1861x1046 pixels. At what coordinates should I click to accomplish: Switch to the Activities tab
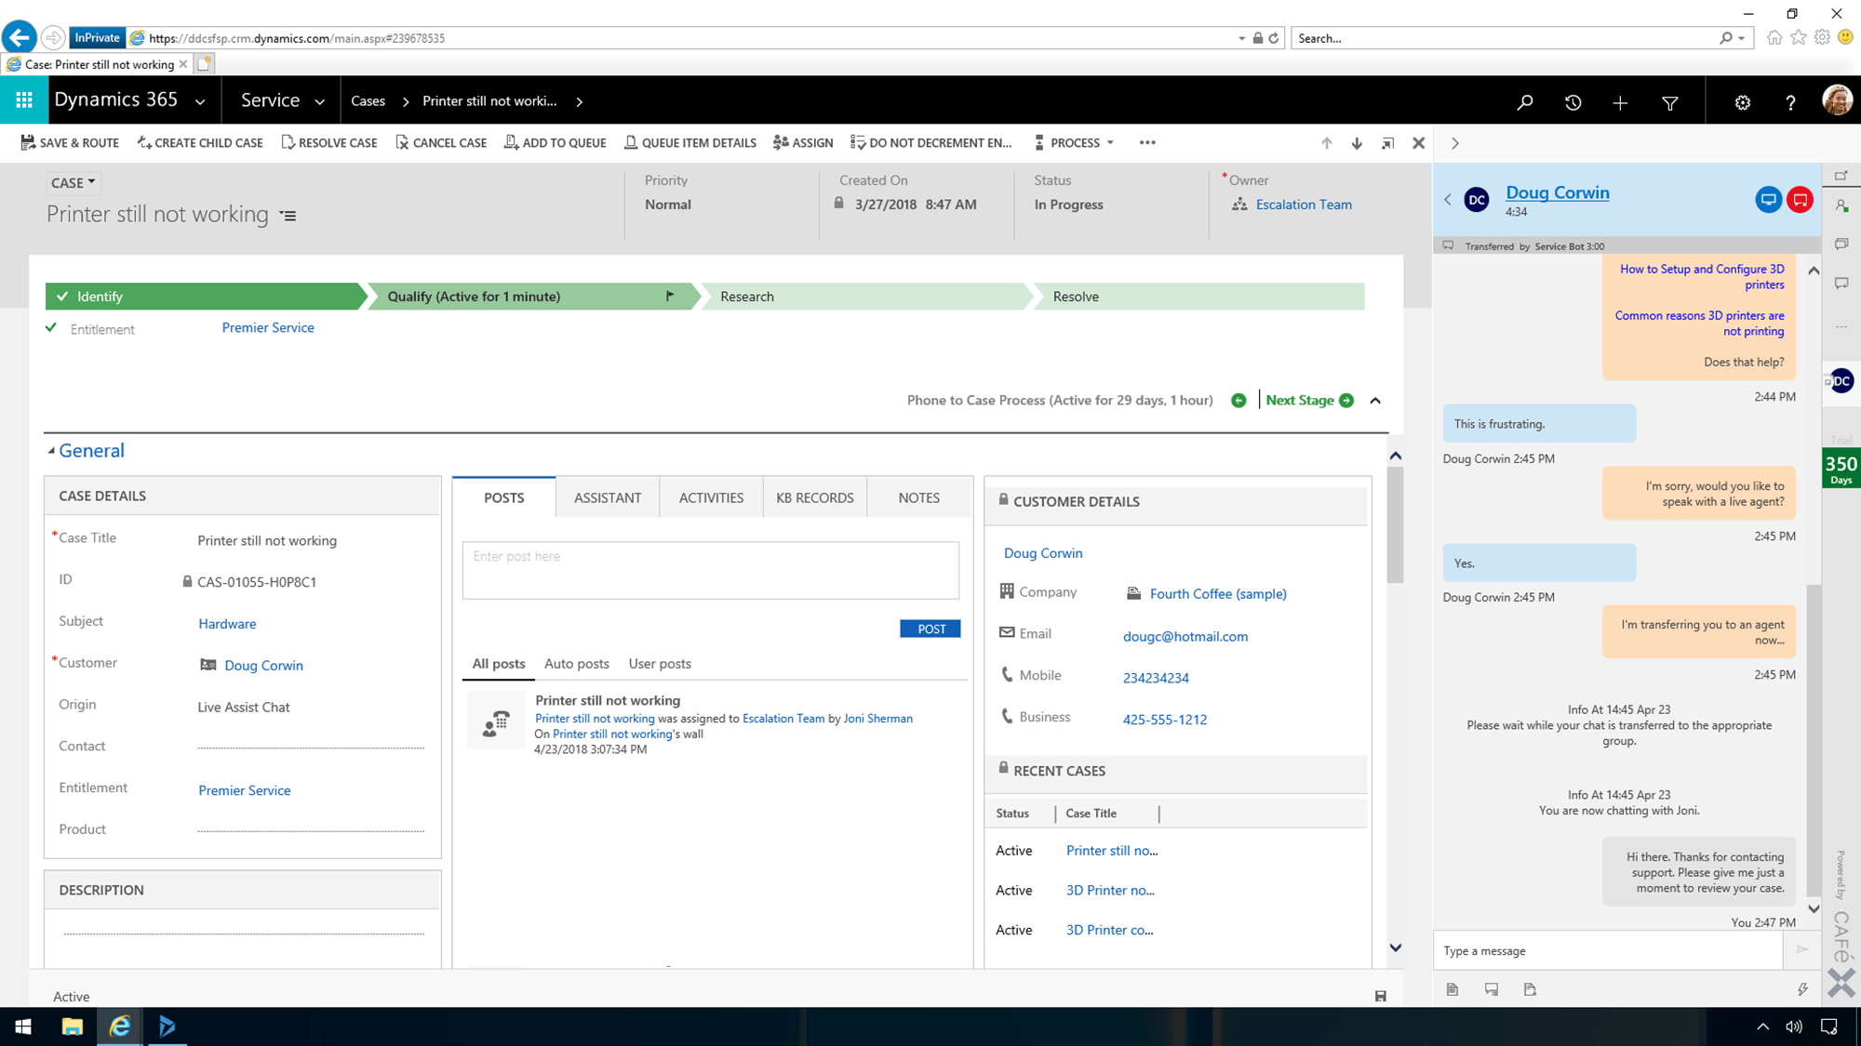point(711,497)
